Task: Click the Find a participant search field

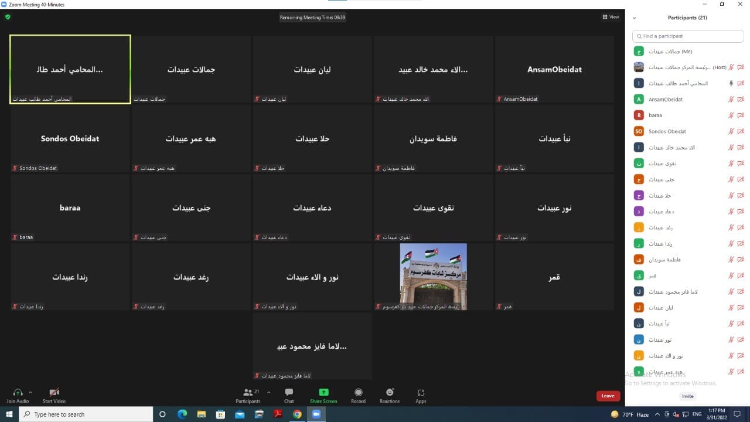Action: 688,36
